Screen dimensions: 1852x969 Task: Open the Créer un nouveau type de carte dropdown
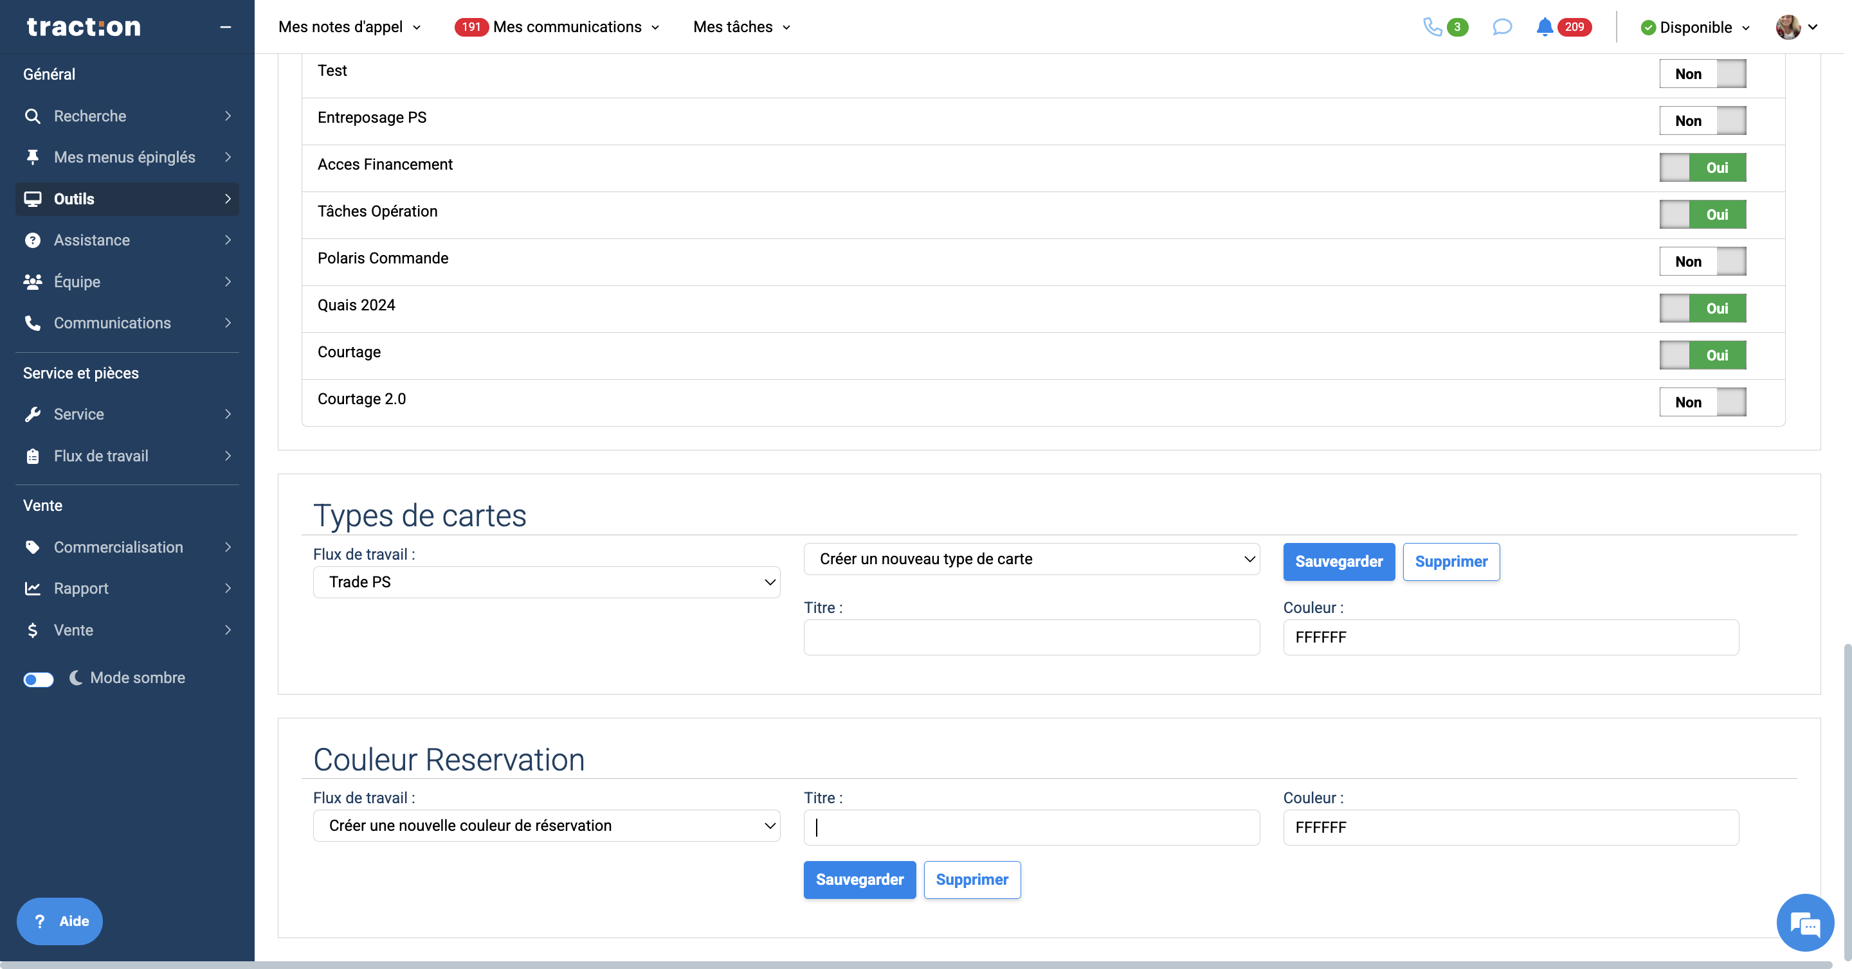pos(1031,559)
